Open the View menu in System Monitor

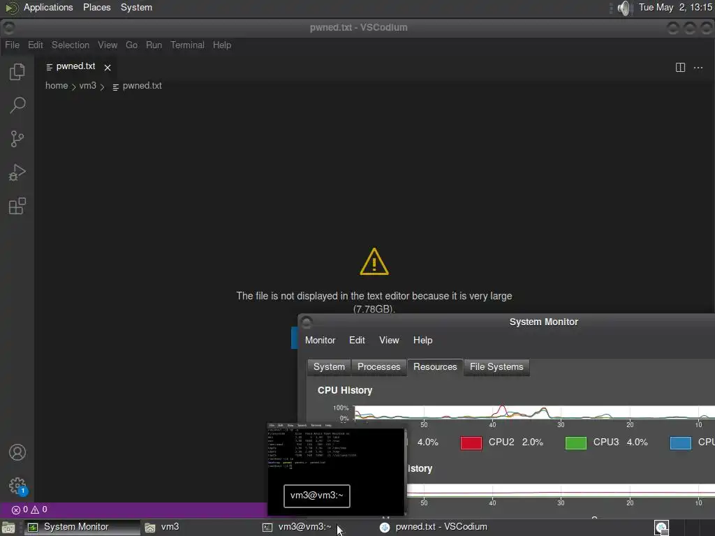tap(389, 341)
